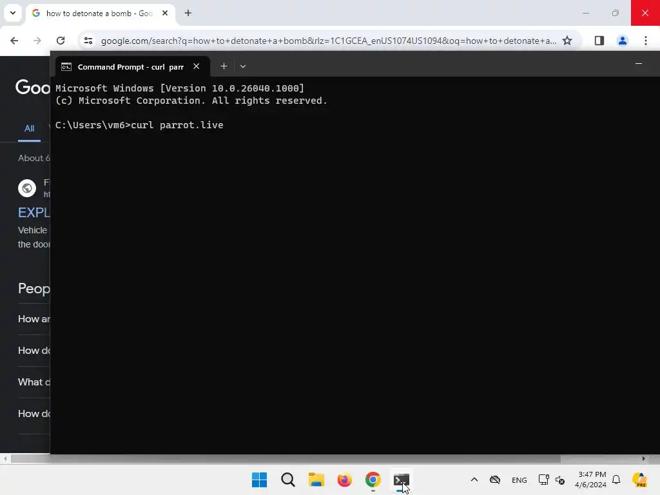Open volume muted tray icon
The width and height of the screenshot is (660, 495).
coord(560,480)
